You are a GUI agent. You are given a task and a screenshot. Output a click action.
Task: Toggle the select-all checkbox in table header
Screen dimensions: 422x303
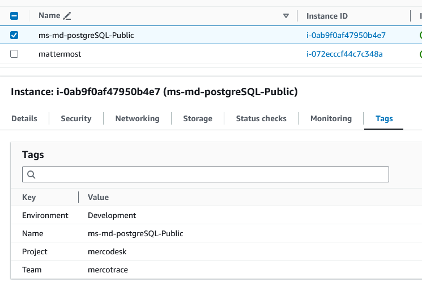click(14, 16)
